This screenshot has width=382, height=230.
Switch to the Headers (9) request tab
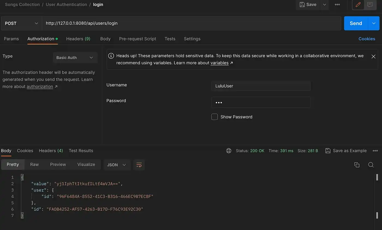(x=78, y=39)
